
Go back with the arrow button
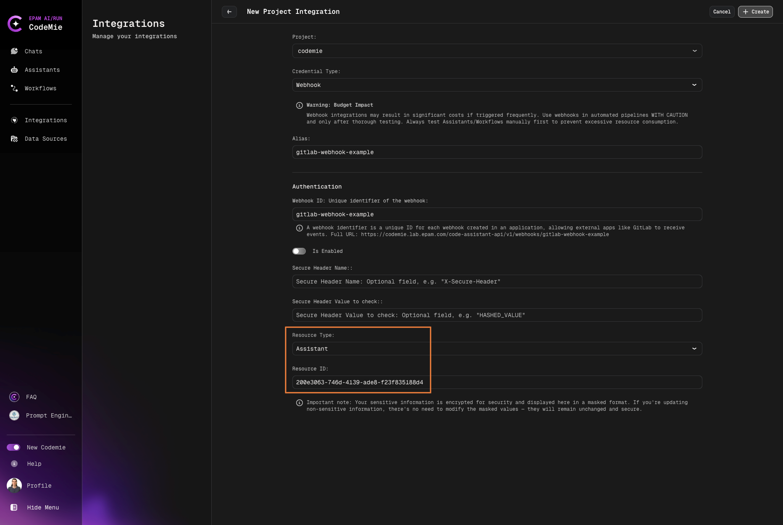(229, 12)
